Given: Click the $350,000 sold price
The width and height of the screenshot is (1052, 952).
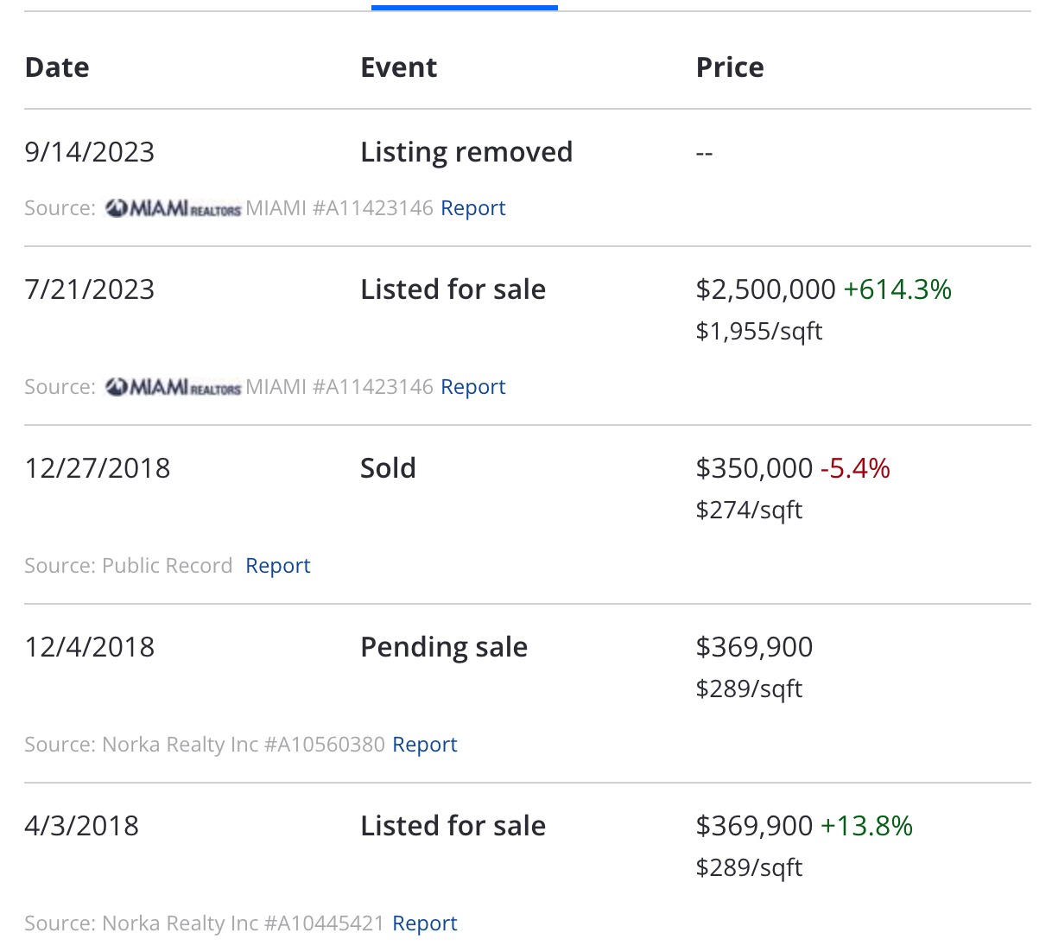Looking at the screenshot, I should tap(754, 468).
